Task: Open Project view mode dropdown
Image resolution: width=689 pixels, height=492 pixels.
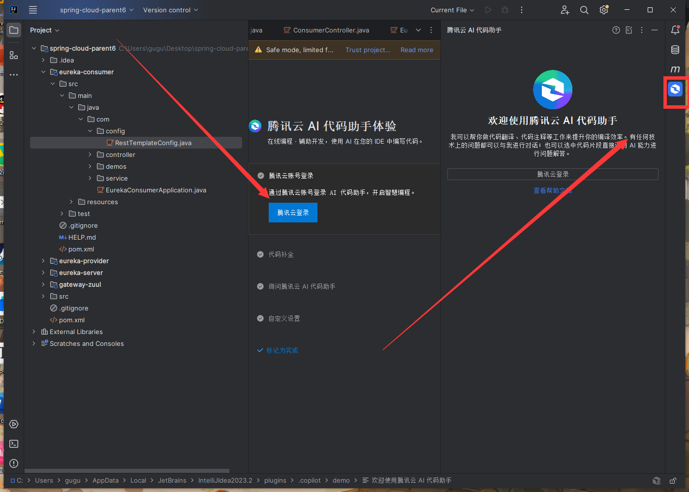Action: [x=44, y=30]
